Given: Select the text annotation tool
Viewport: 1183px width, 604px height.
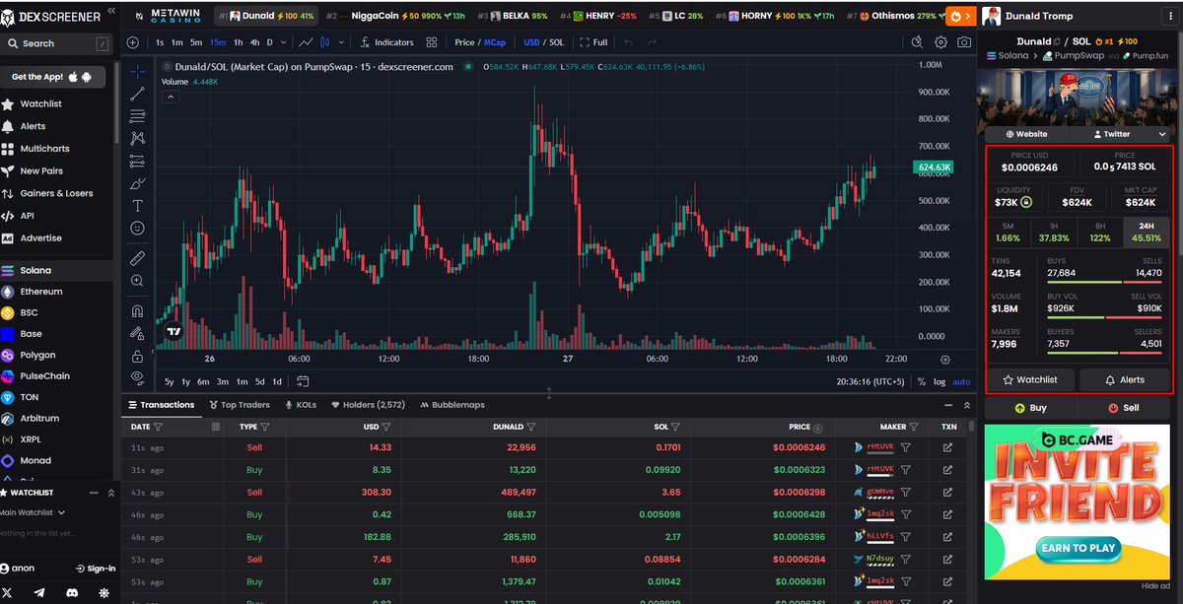Looking at the screenshot, I should pos(137,206).
